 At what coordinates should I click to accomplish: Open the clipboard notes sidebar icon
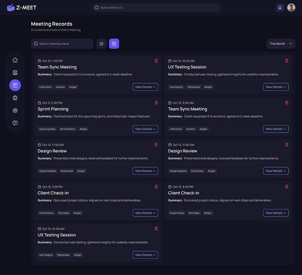click(x=15, y=98)
